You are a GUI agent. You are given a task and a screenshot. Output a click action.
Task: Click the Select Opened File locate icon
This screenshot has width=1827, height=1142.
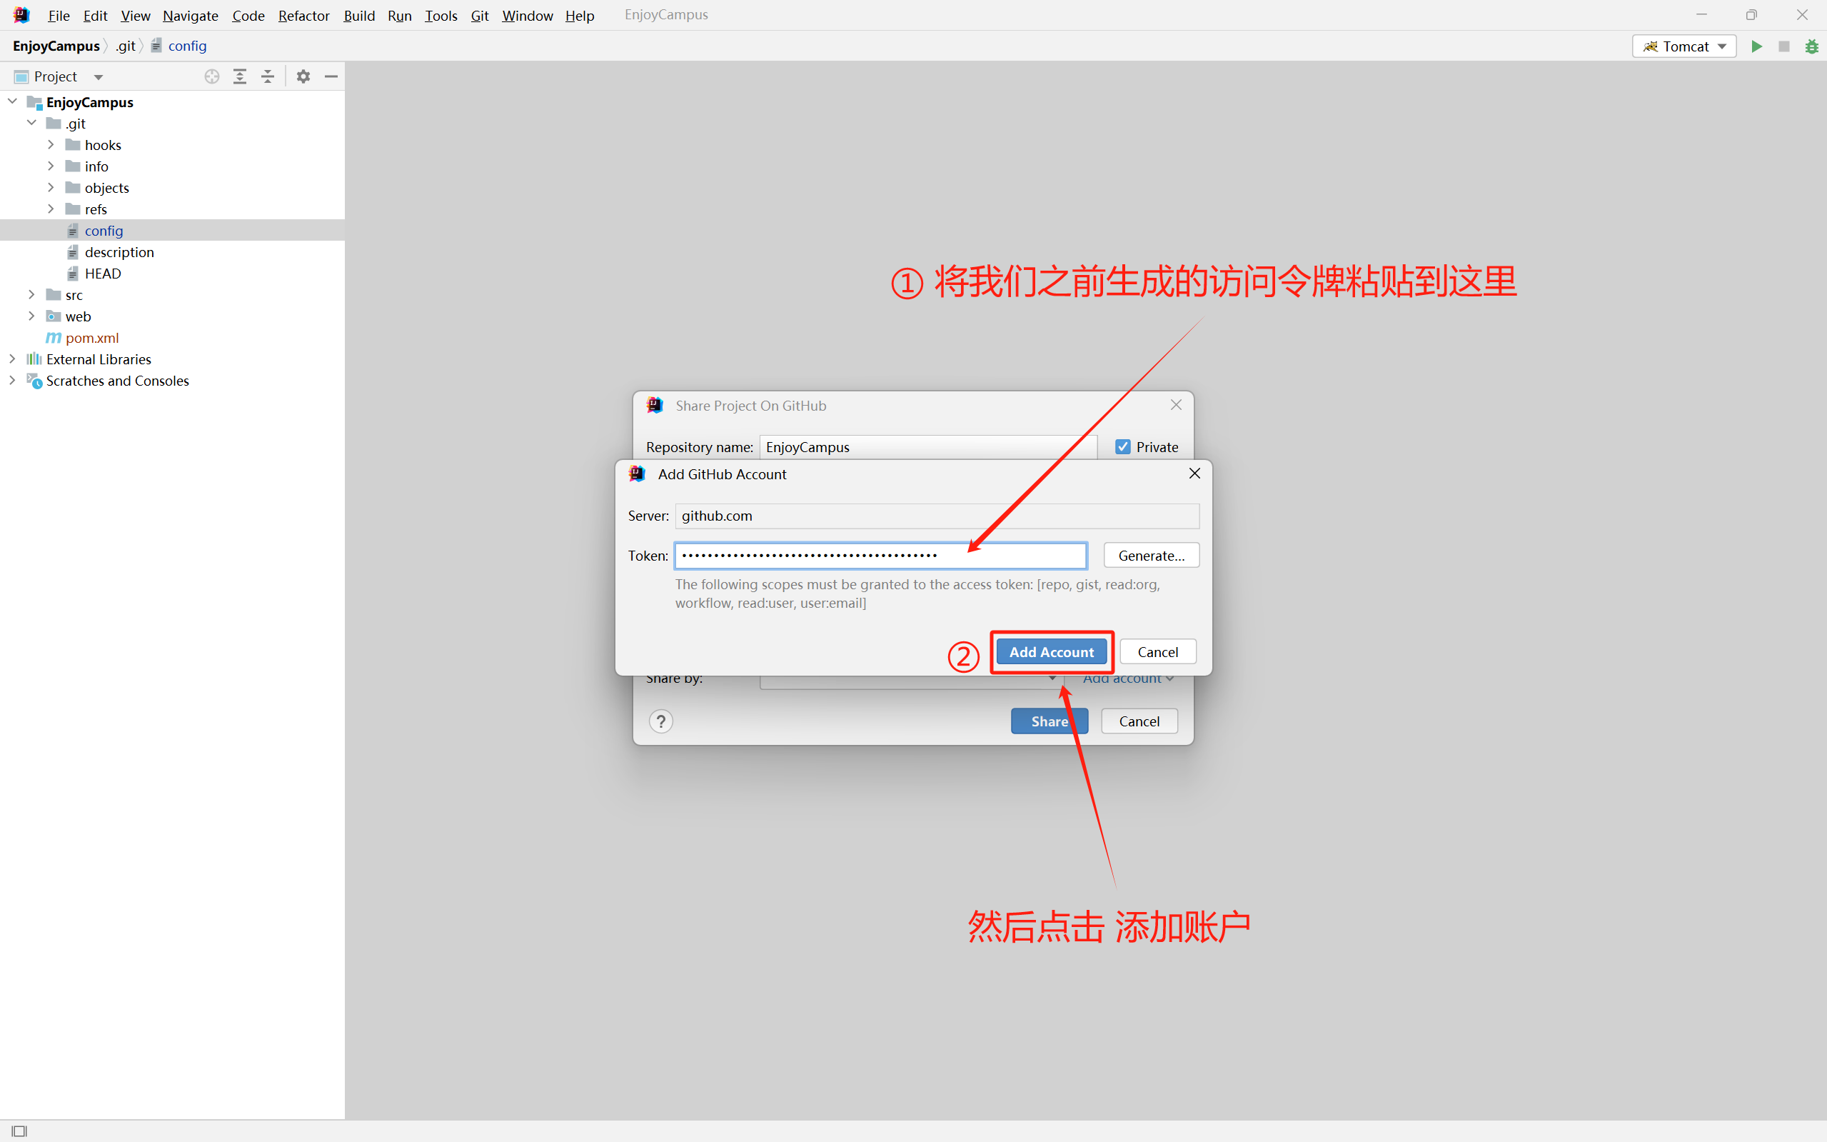(212, 76)
